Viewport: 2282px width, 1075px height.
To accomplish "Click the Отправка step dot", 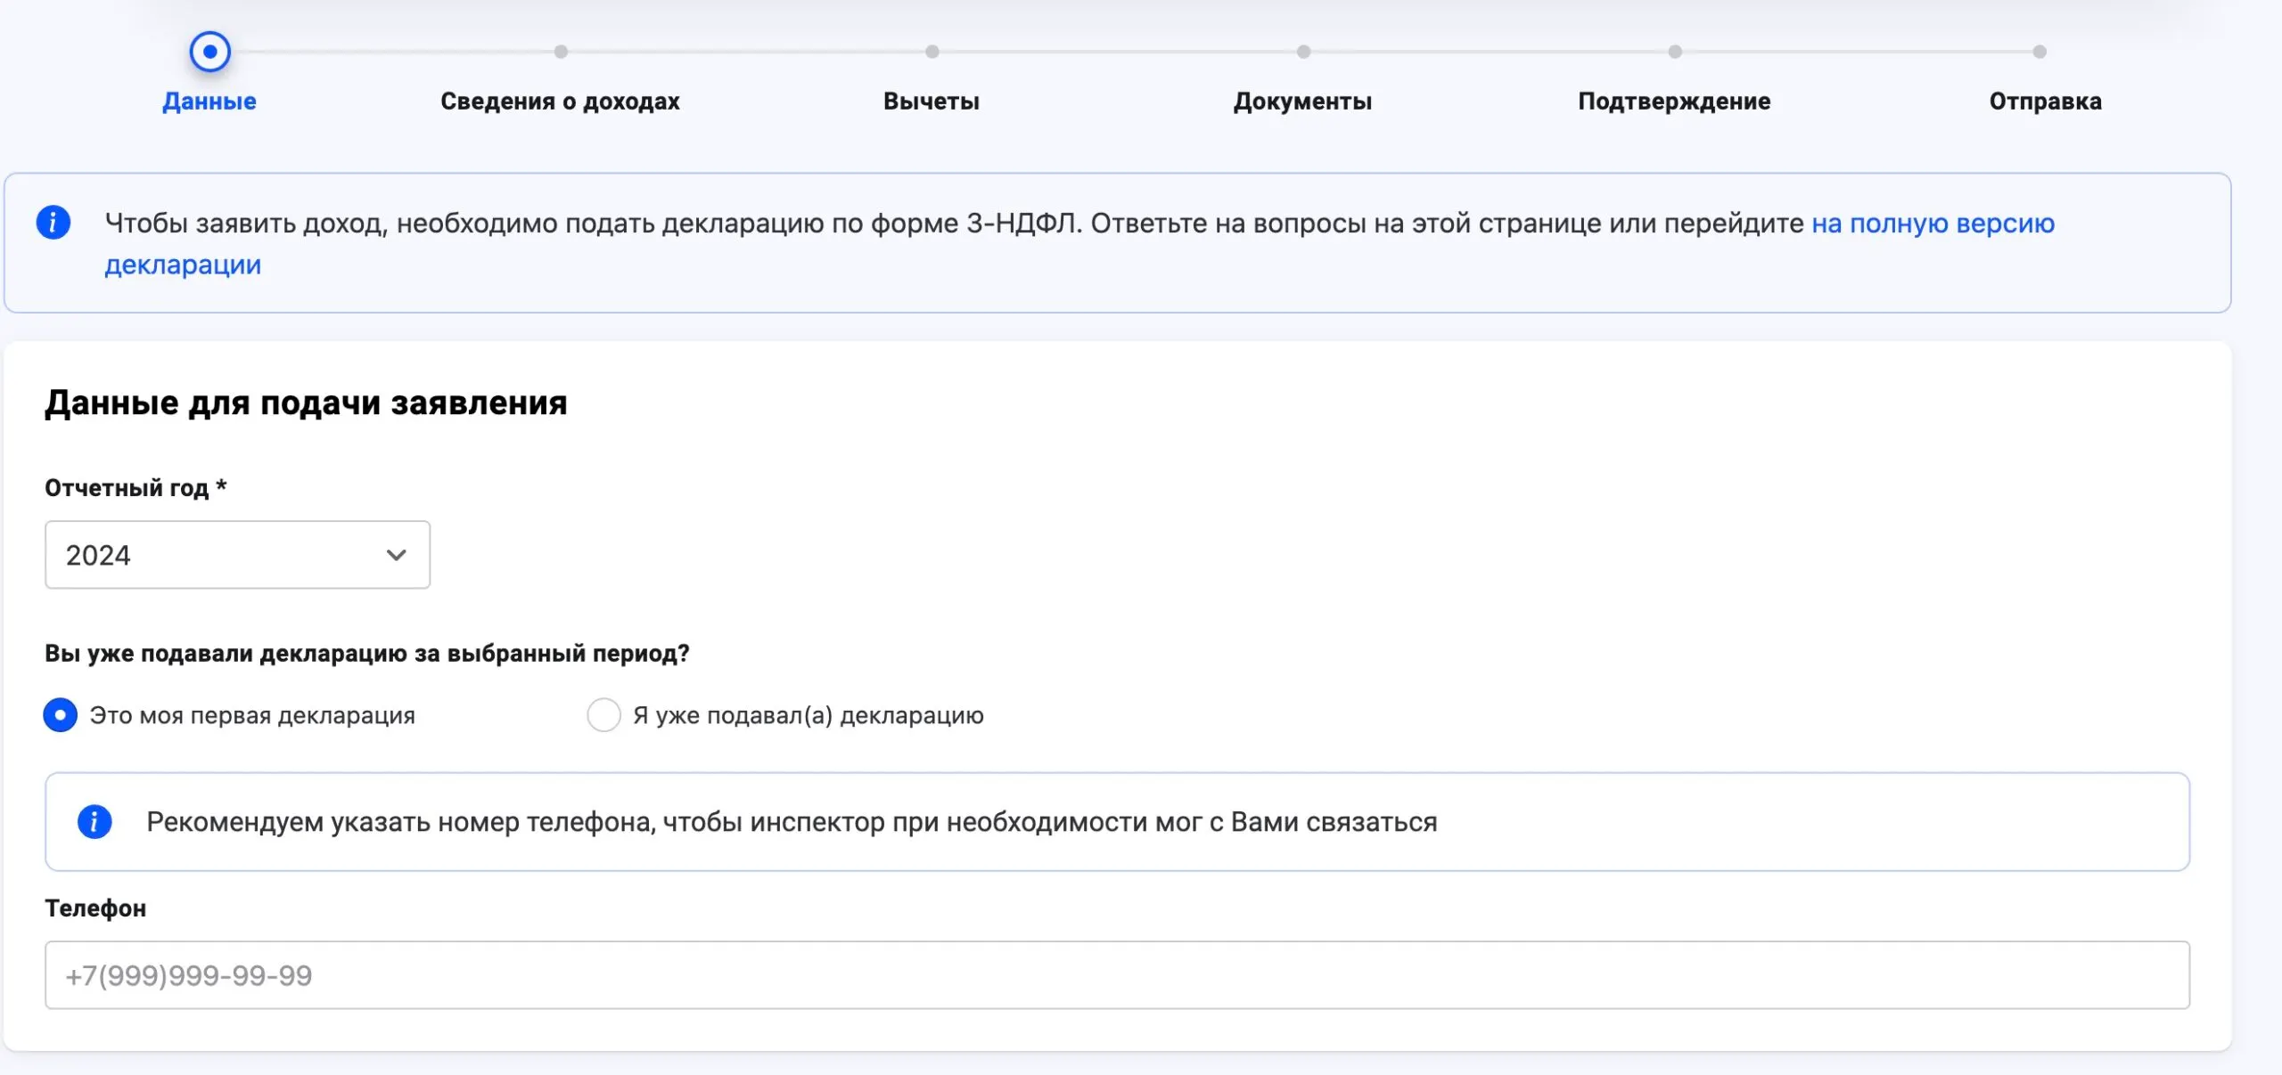I will click(2040, 52).
